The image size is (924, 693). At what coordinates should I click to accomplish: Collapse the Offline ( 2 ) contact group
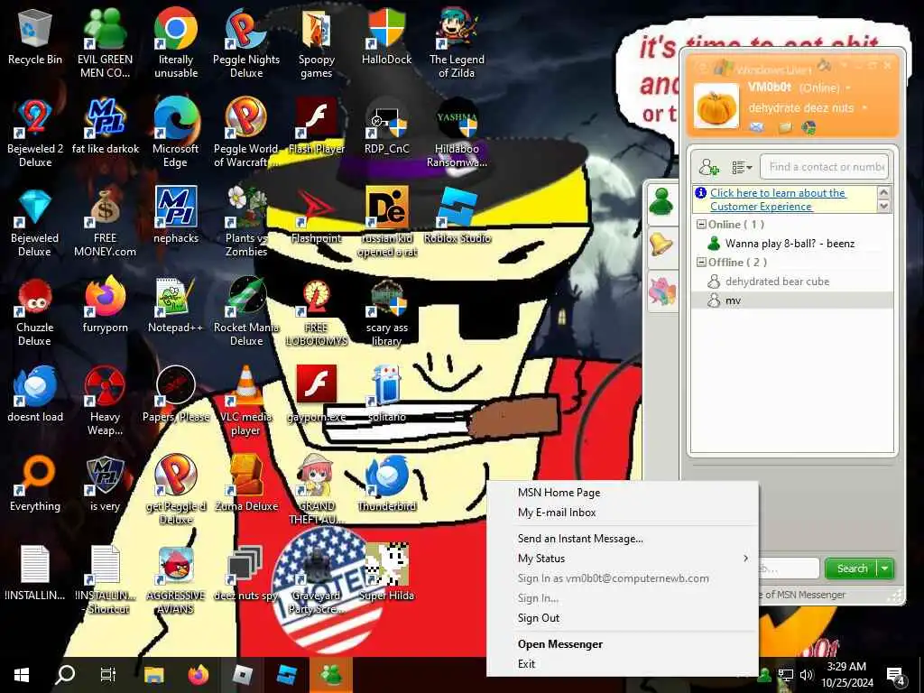[x=701, y=263]
